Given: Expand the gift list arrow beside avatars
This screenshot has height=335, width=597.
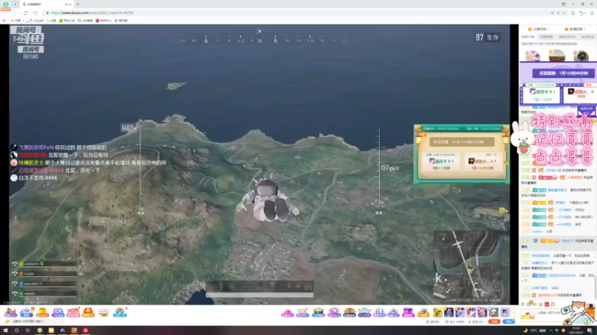Looking at the screenshot, I should (513, 313).
